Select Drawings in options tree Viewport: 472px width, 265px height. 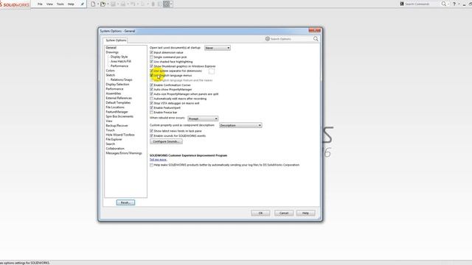[x=112, y=52]
